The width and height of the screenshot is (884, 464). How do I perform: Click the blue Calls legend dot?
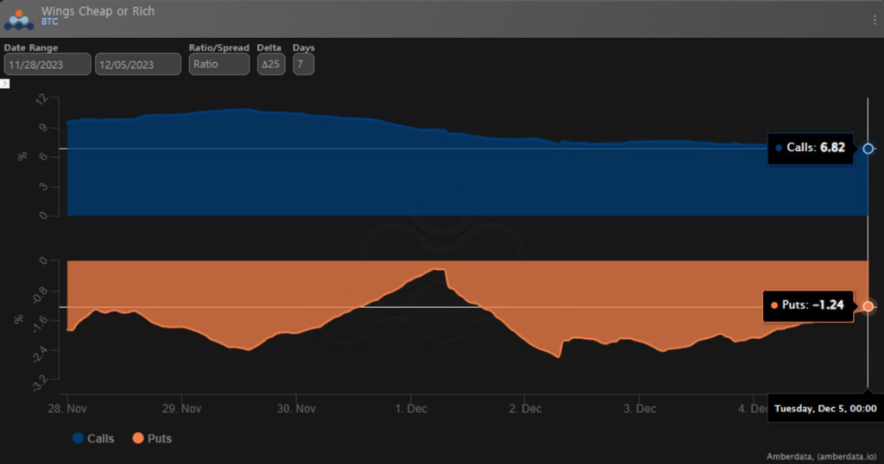[x=79, y=439]
